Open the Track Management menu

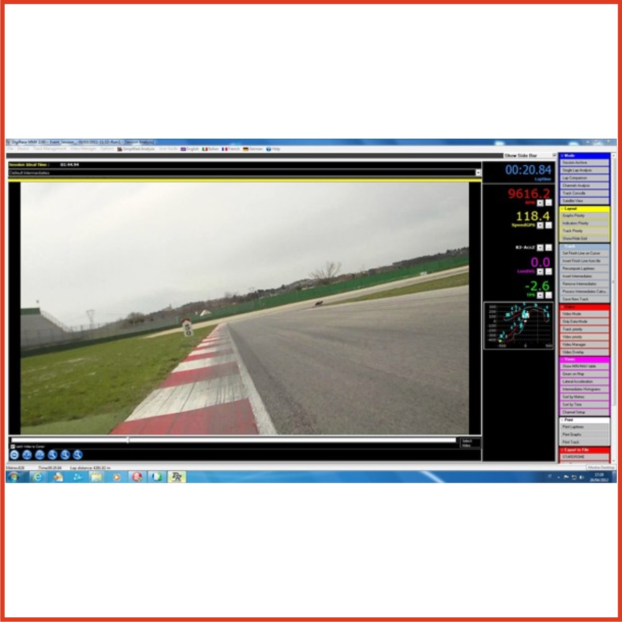50,149
